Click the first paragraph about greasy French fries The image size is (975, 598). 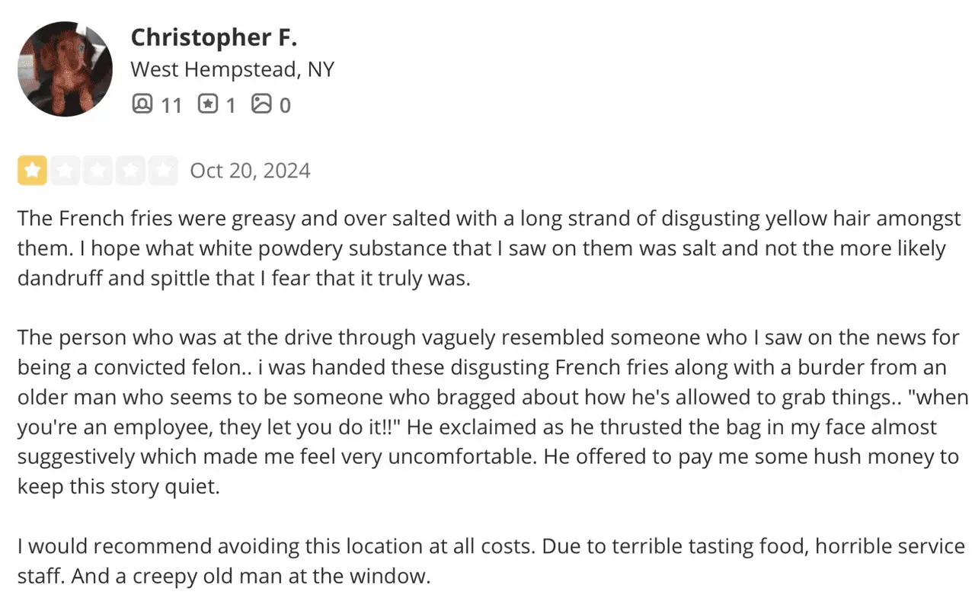click(x=487, y=248)
